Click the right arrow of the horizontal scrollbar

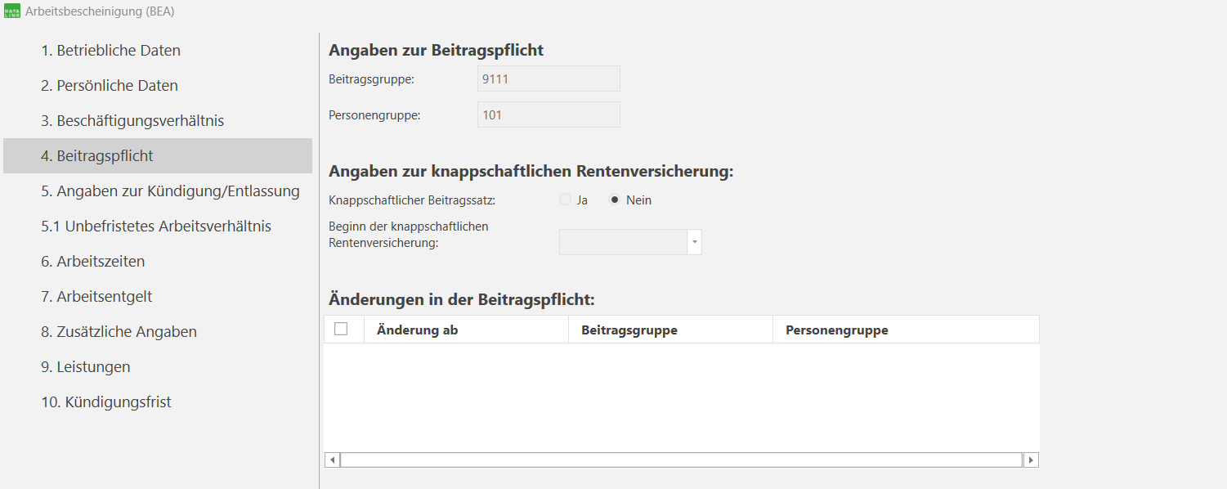point(1032,460)
